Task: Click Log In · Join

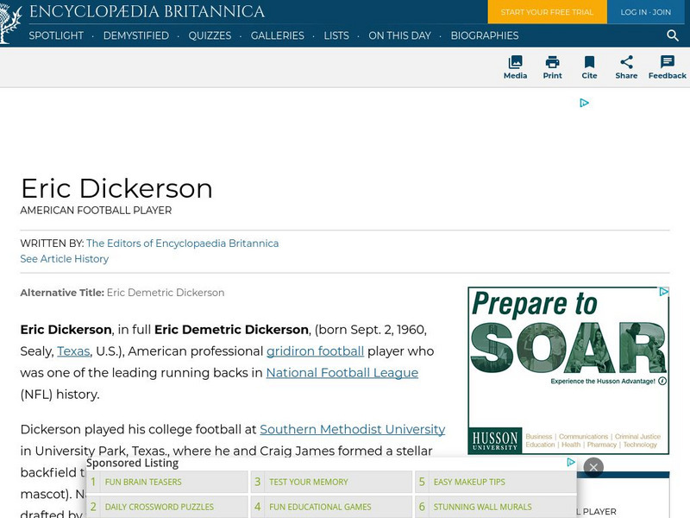Action: point(645,13)
